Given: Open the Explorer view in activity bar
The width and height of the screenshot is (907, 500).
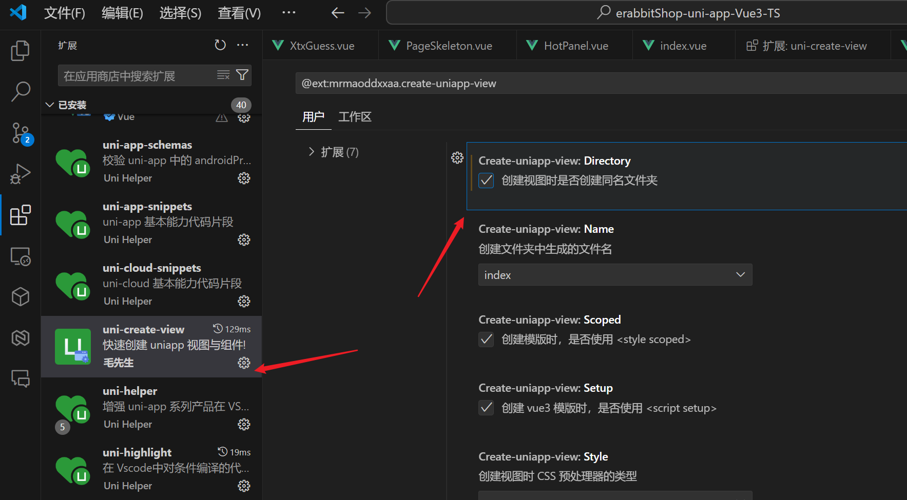Looking at the screenshot, I should point(21,51).
